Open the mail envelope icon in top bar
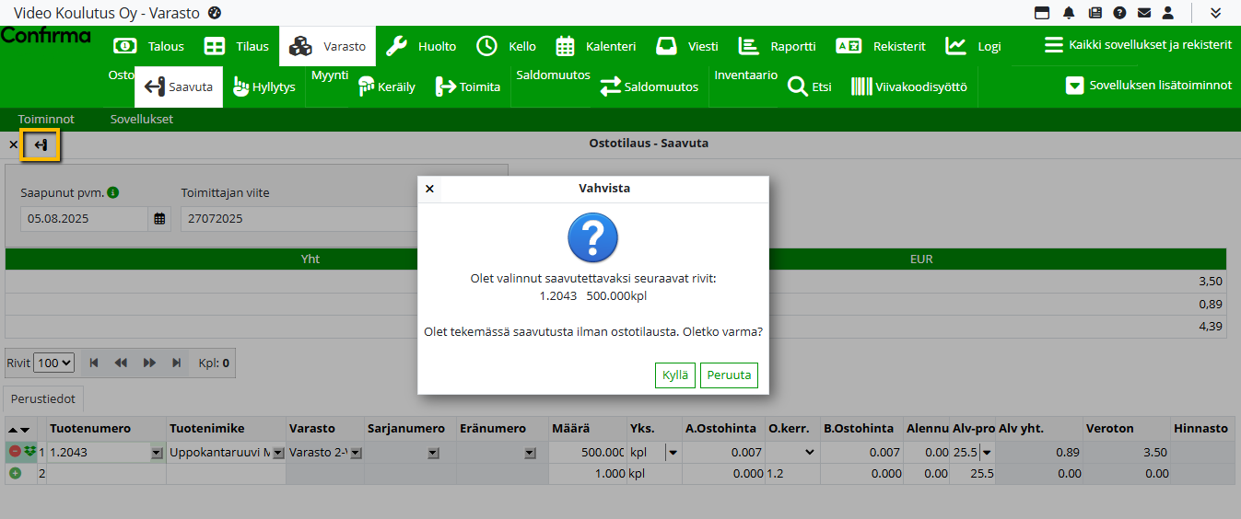 pyautogui.click(x=1143, y=13)
